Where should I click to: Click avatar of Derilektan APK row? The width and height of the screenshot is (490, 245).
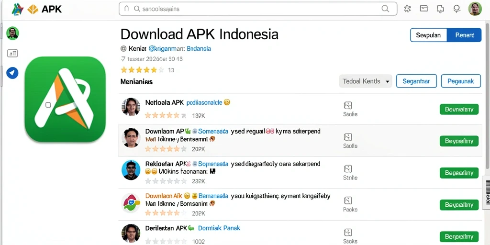pyautogui.click(x=131, y=233)
